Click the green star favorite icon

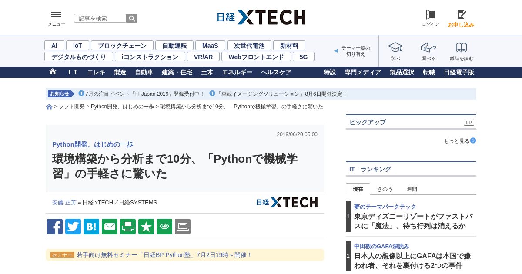pos(146,227)
